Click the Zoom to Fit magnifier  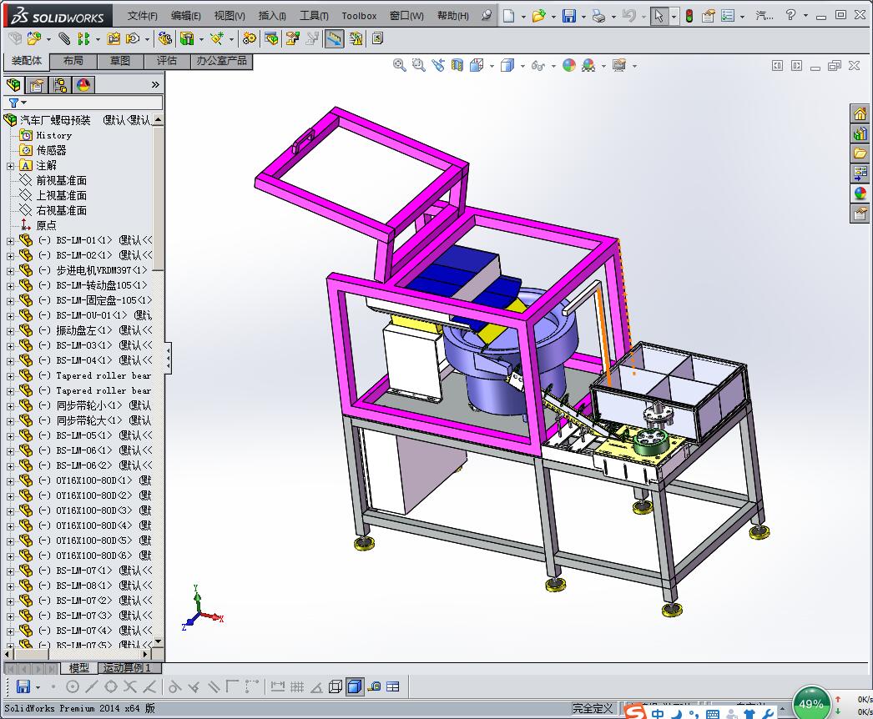[399, 65]
